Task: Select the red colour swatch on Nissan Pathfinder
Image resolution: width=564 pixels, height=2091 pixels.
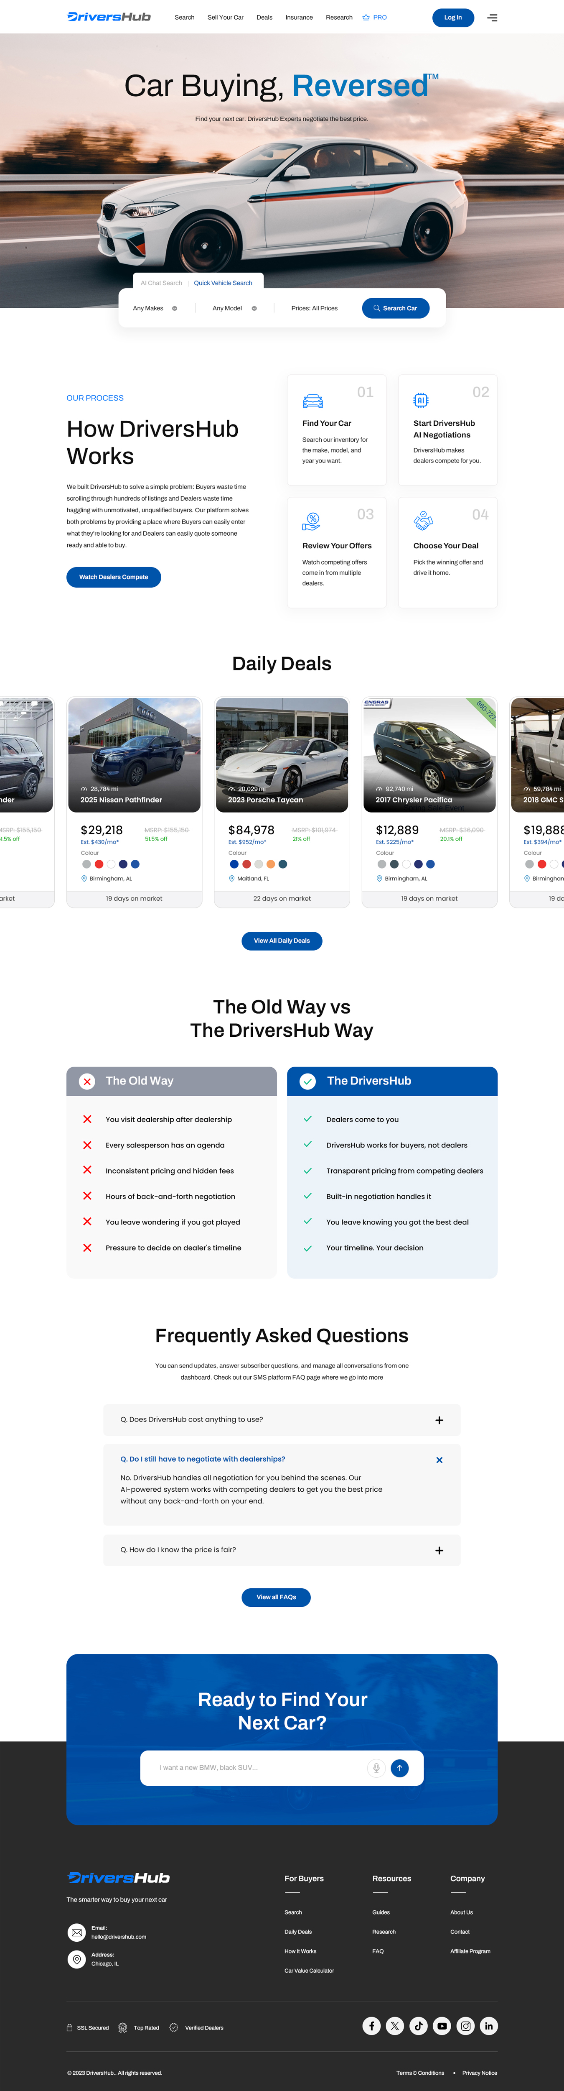Action: pos(99,864)
